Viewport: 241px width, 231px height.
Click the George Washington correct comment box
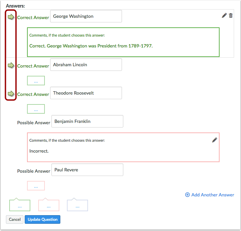123,42
